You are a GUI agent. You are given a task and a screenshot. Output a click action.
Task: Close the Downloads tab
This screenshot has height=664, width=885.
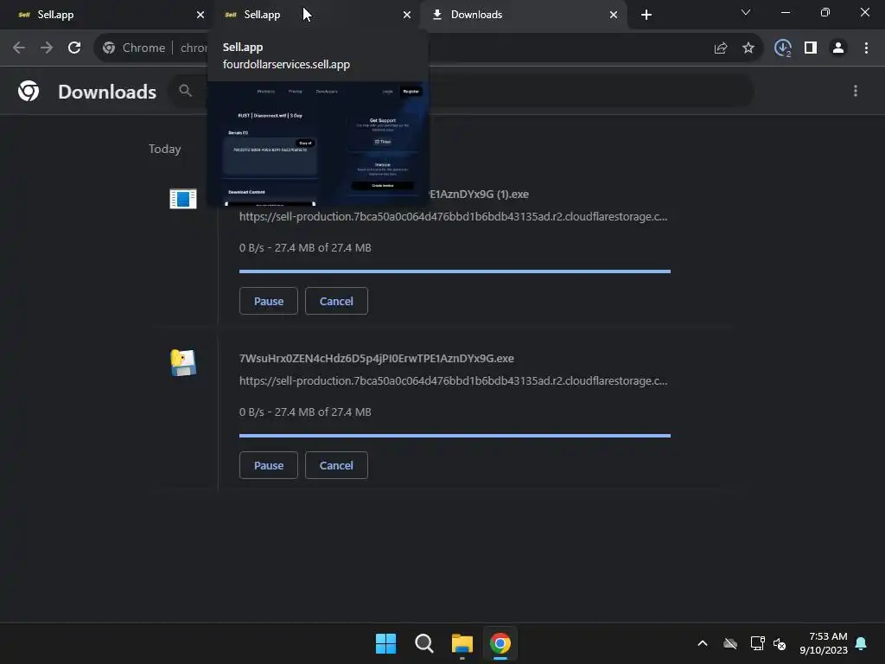(x=614, y=15)
